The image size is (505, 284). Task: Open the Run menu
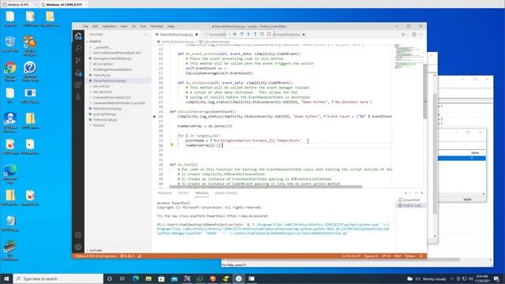click(x=143, y=26)
